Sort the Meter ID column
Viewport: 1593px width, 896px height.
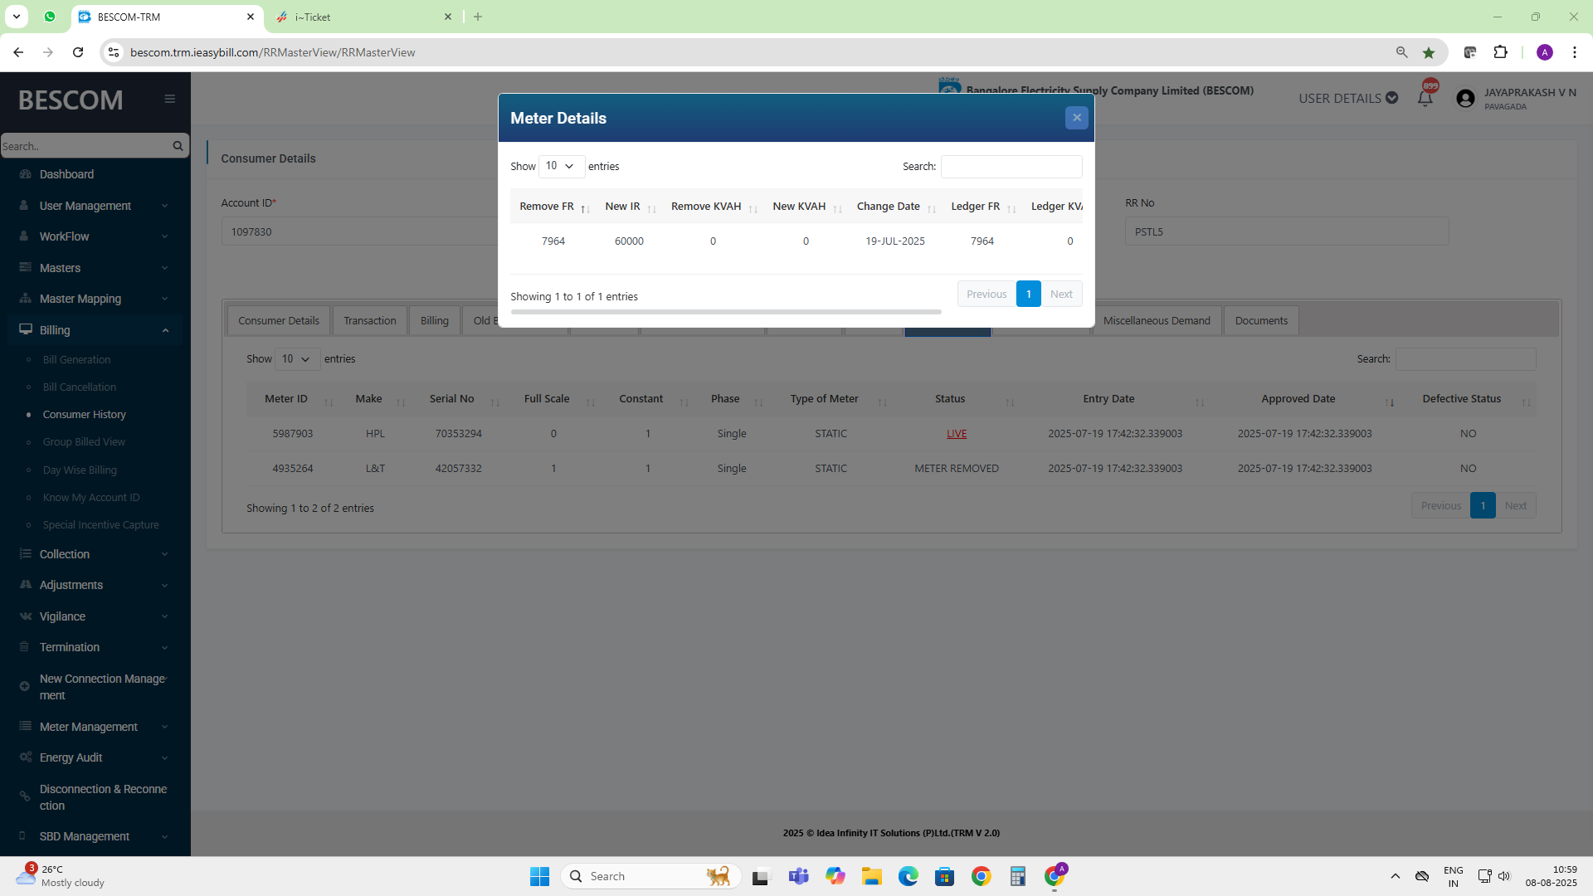point(286,399)
